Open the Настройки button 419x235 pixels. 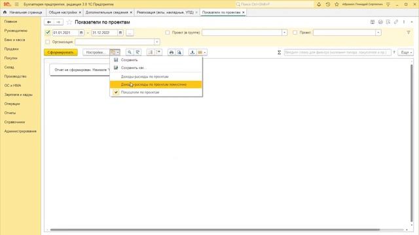tap(96, 52)
